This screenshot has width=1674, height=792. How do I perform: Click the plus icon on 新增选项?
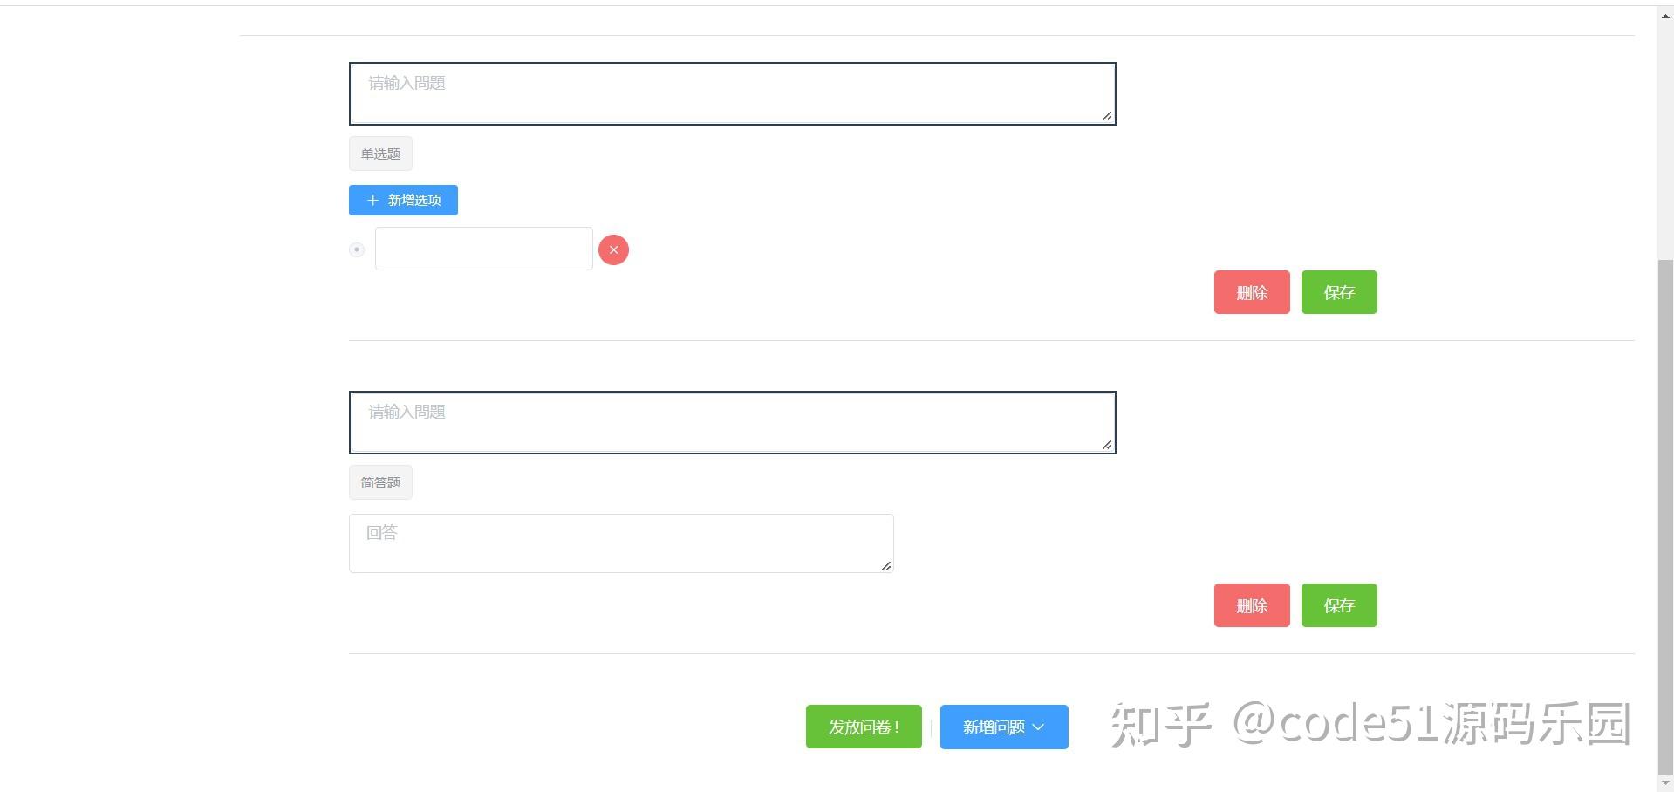coord(373,200)
